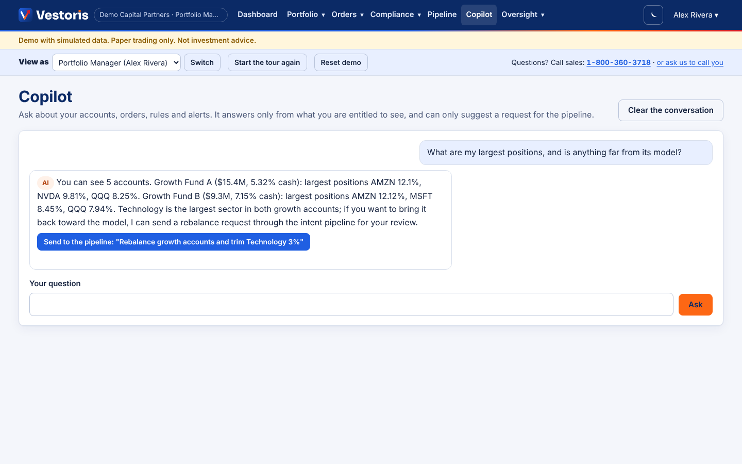Open the Portfolio dropdown menu

(306, 14)
